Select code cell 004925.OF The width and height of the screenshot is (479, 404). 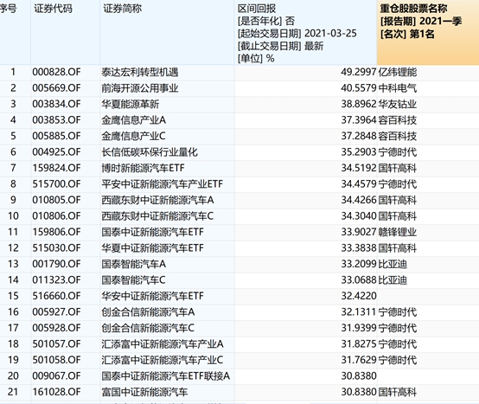(56, 152)
